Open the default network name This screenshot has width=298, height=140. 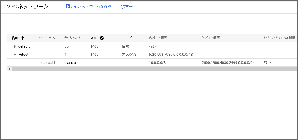pyautogui.click(x=24, y=46)
